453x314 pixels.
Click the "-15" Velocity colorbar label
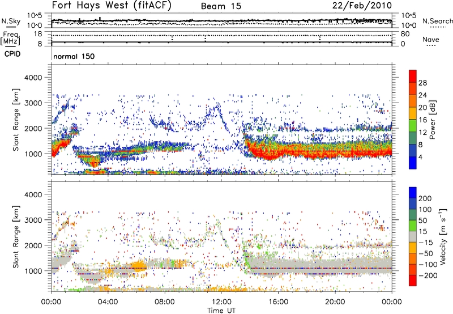pyautogui.click(x=426, y=243)
